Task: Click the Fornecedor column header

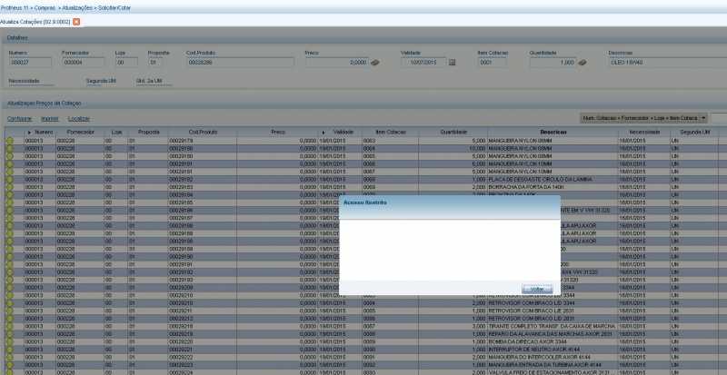Action: [x=80, y=133]
